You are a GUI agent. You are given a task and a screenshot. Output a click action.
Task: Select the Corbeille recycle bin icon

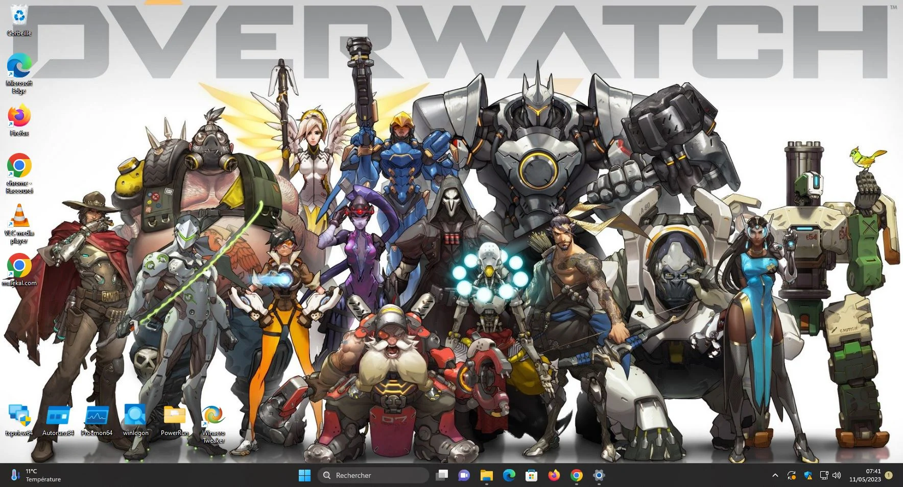pyautogui.click(x=19, y=20)
